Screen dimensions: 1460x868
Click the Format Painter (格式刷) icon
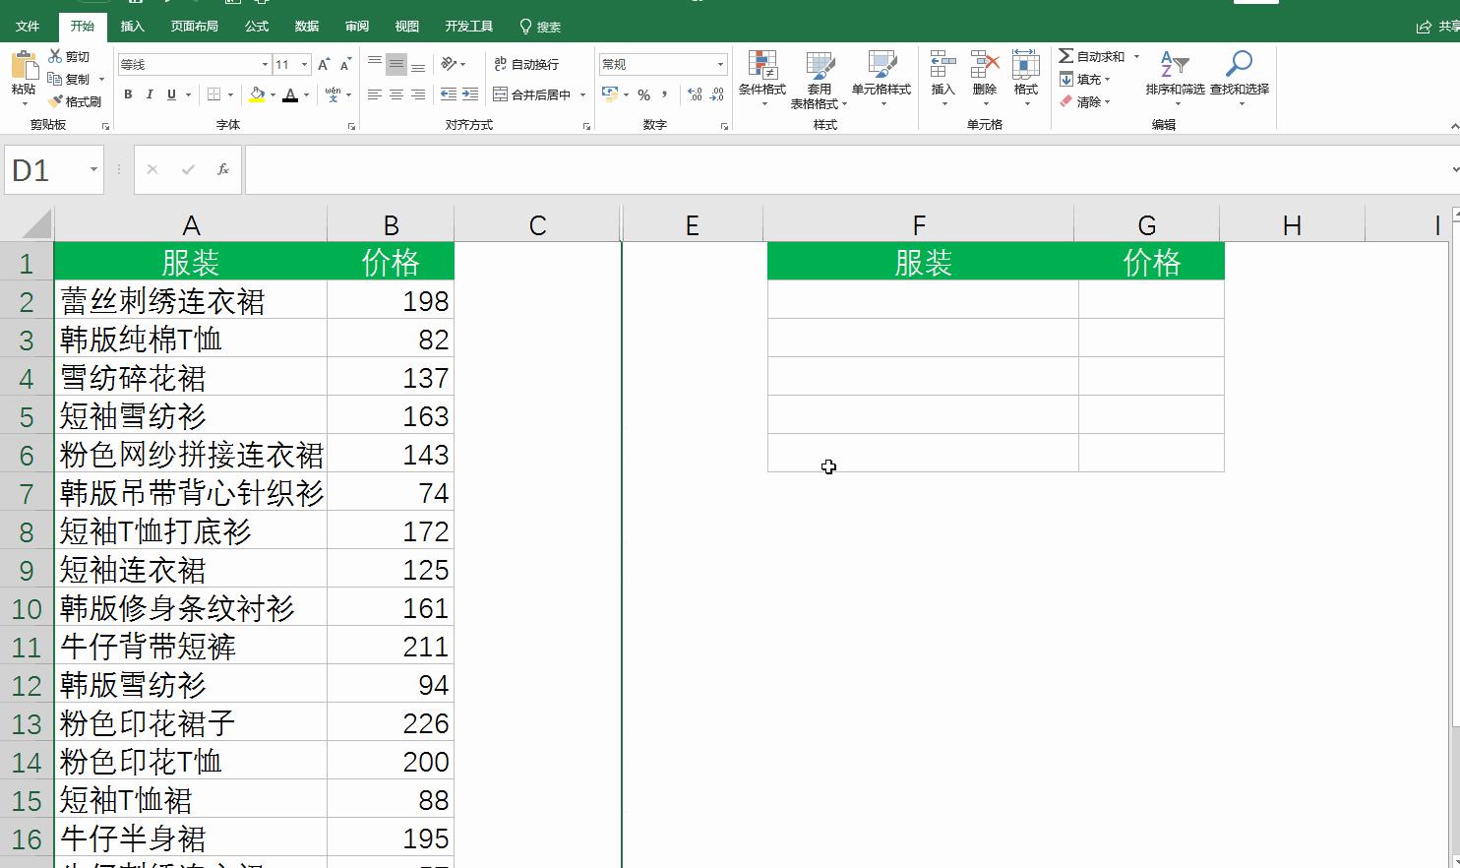(56, 101)
